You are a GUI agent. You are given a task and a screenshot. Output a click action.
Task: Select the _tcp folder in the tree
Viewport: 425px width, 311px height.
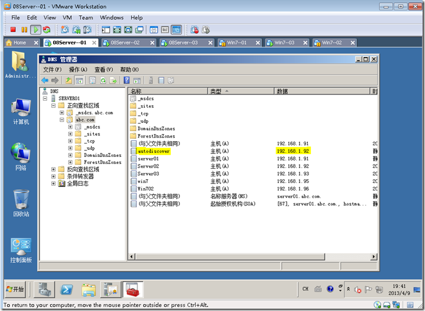click(x=89, y=141)
